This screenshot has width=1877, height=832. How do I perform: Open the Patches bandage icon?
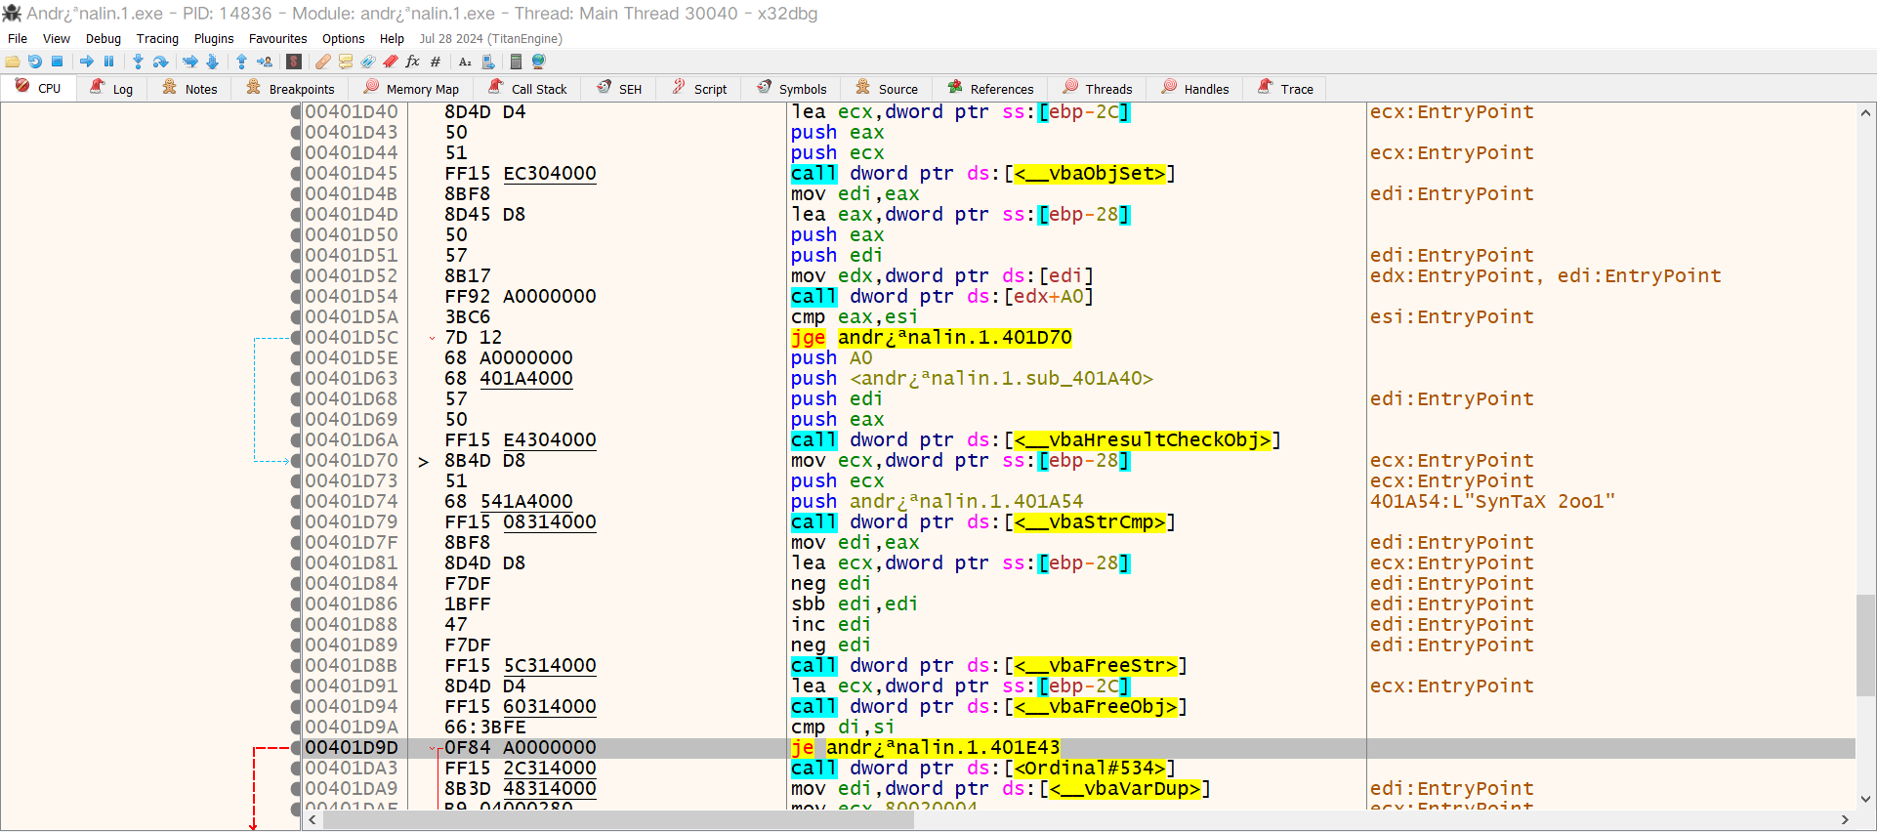(322, 62)
